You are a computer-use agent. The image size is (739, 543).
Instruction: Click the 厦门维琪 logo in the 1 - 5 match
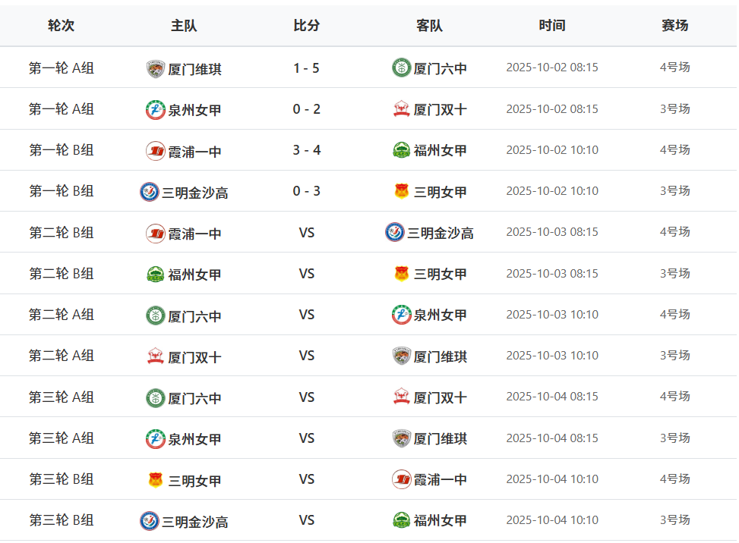pyautogui.click(x=156, y=69)
